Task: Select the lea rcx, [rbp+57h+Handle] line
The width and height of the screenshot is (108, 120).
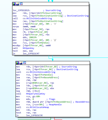Action: (x=31, y=43)
